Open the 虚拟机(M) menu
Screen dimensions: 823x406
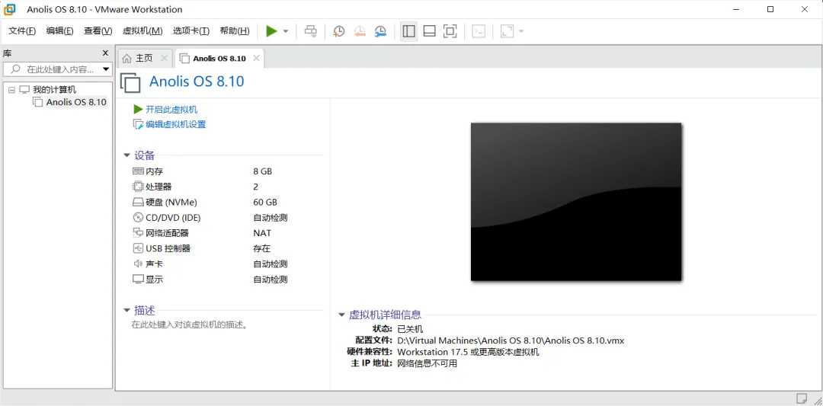pyautogui.click(x=143, y=31)
